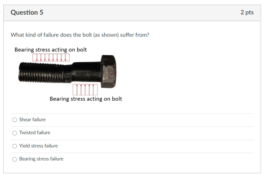269x174 pixels.
Task: Select Bearing stress failure
Action: click(14, 159)
